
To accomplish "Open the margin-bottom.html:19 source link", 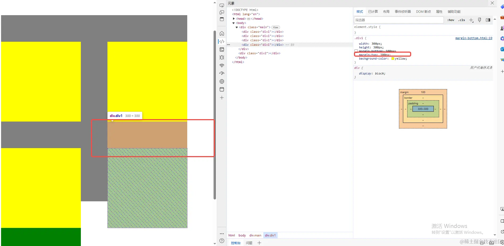I will point(474,38).
